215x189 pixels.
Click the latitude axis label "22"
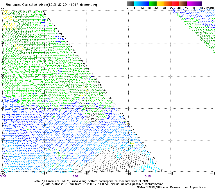pyautogui.click(x=2, y=139)
